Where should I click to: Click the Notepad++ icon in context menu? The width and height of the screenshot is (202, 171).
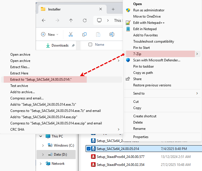pyautogui.click(x=128, y=23)
